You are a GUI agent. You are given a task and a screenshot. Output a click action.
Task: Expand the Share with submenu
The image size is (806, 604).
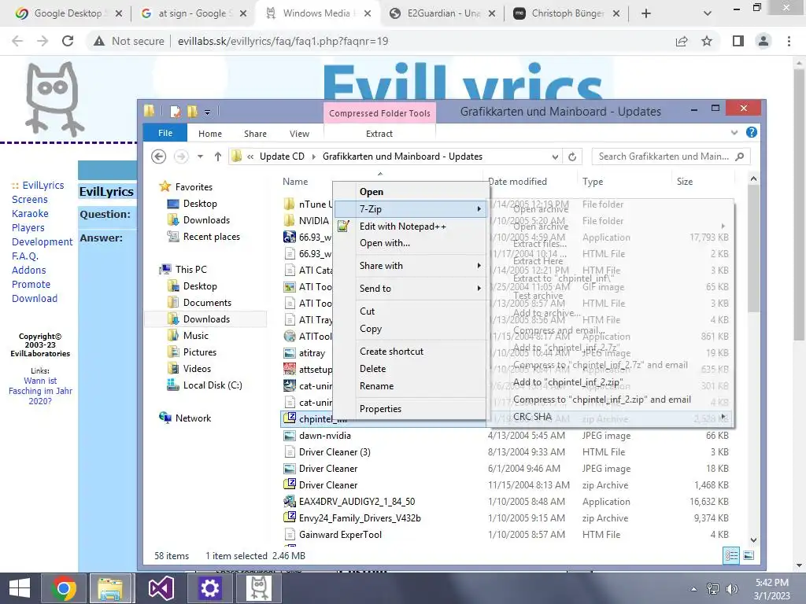pyautogui.click(x=410, y=266)
